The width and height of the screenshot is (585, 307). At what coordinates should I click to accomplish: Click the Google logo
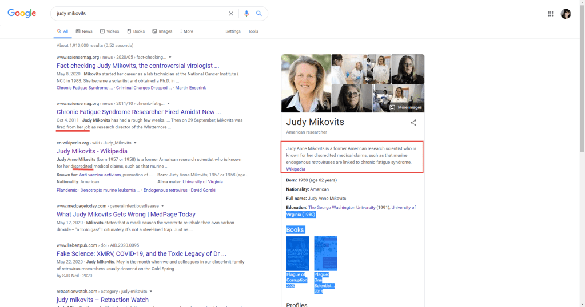(x=22, y=14)
